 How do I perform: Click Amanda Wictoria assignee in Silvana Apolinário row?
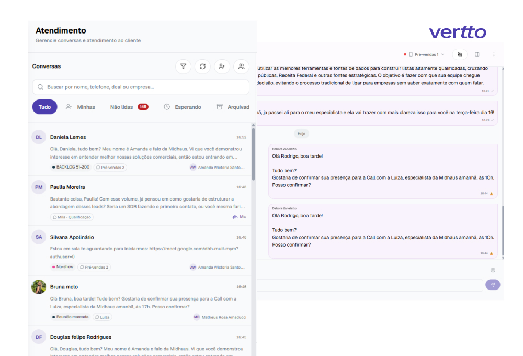click(218, 267)
